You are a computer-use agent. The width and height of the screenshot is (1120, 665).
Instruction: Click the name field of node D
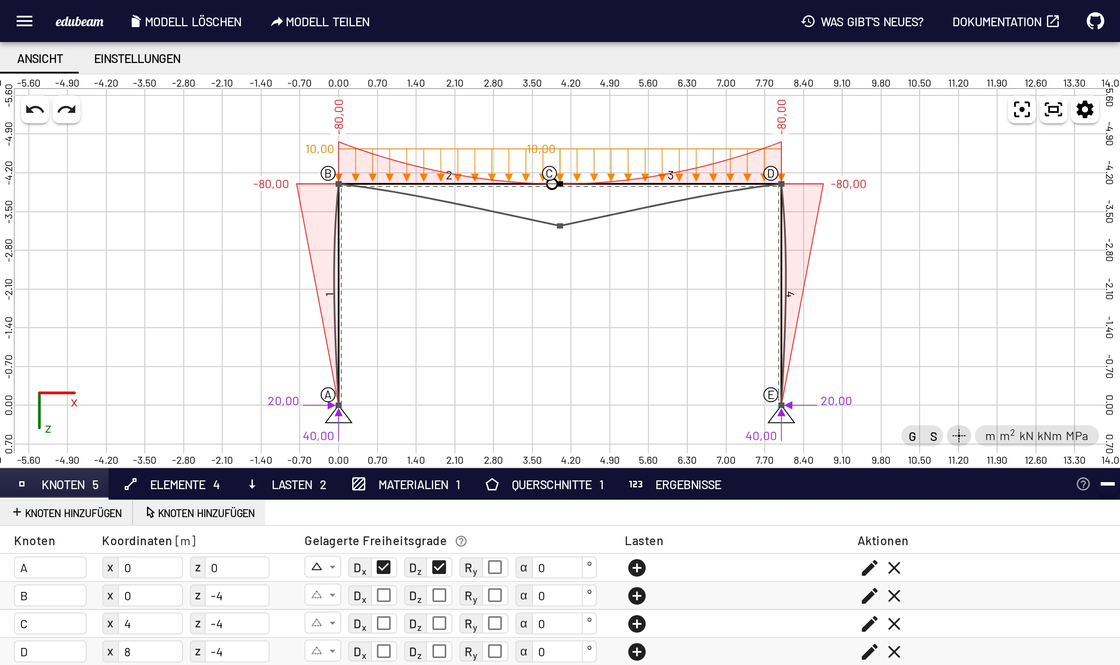point(50,651)
